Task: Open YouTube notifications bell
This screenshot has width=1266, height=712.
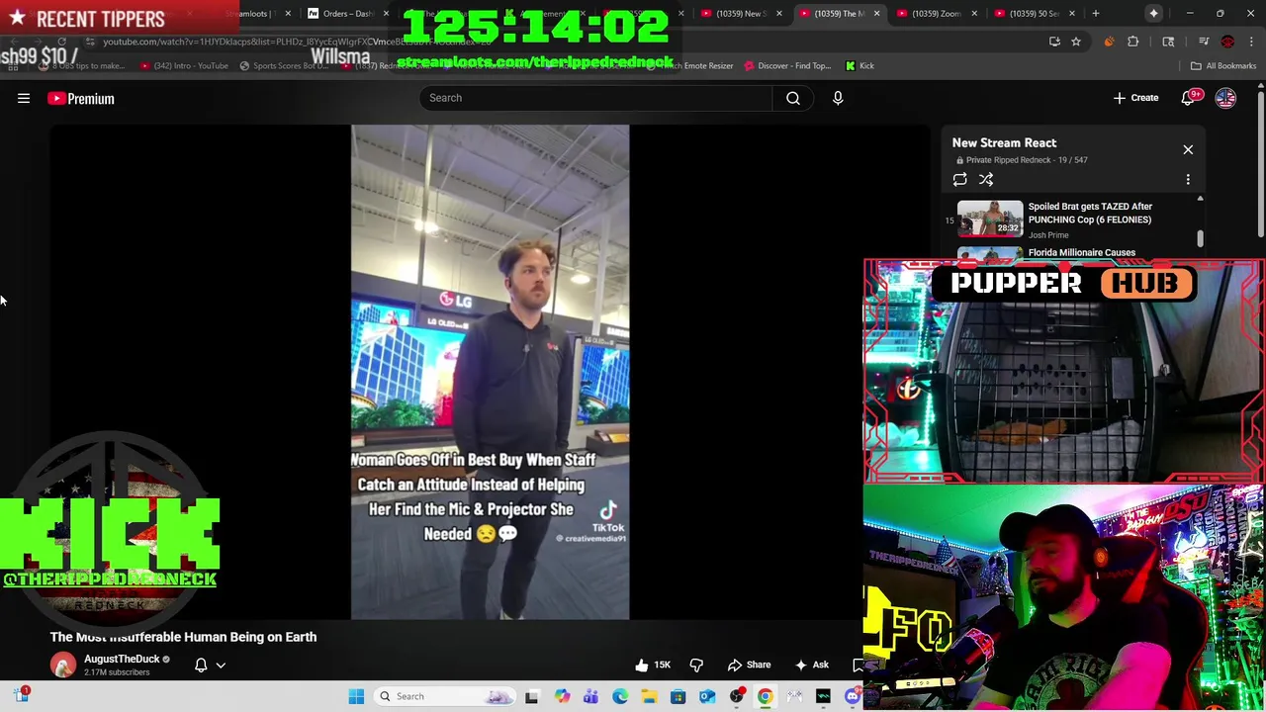Action: click(1188, 98)
